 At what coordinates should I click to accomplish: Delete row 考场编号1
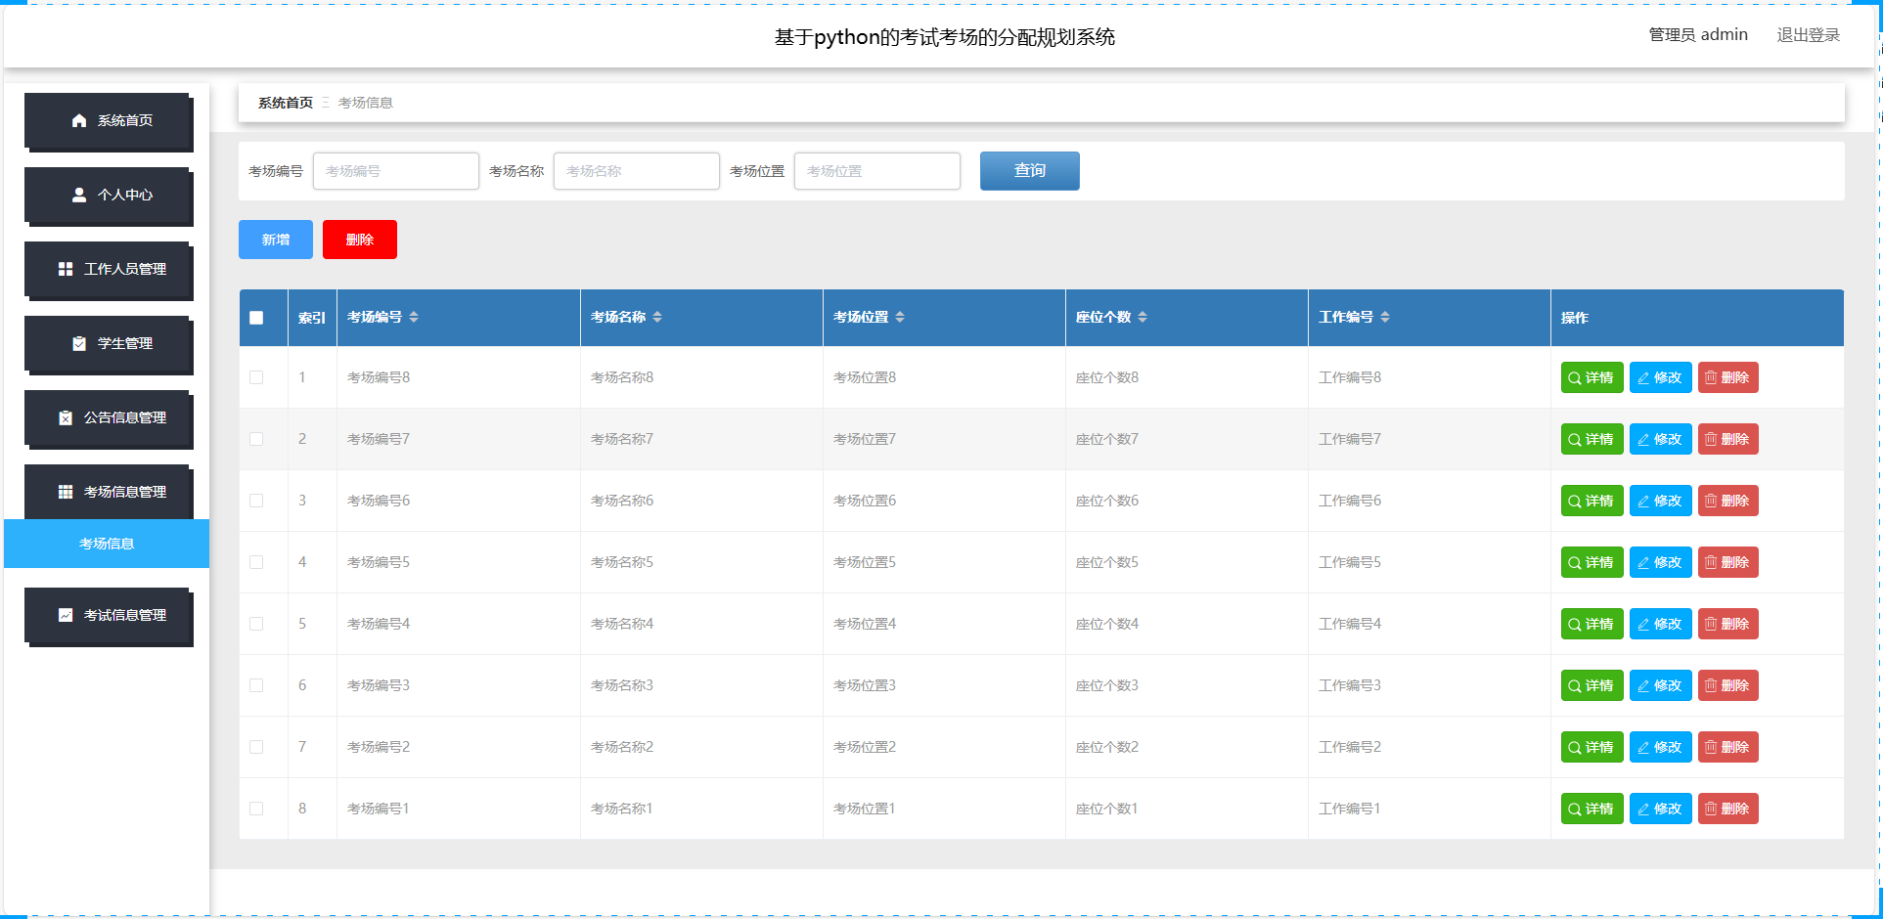point(1727,809)
